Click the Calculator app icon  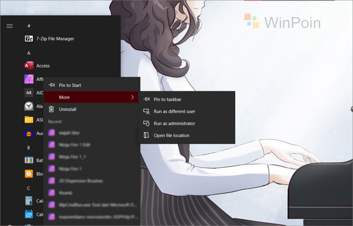pyautogui.click(x=29, y=201)
